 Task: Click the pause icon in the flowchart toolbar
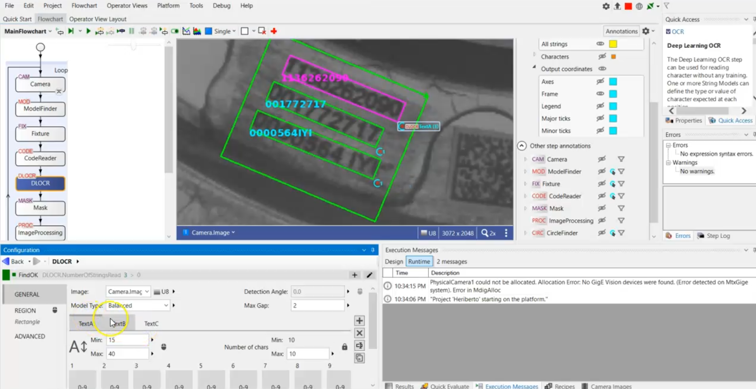(x=132, y=31)
